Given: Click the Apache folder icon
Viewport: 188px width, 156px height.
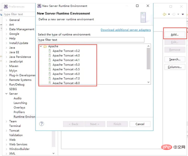Looking at the screenshot, I should tap(46, 46).
